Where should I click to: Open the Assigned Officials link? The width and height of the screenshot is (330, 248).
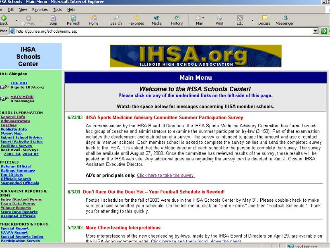pos(18,216)
